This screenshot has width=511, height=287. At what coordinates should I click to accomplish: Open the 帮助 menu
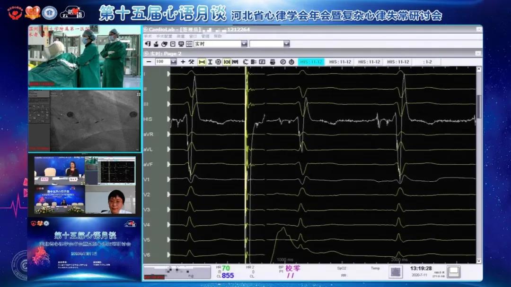218,36
